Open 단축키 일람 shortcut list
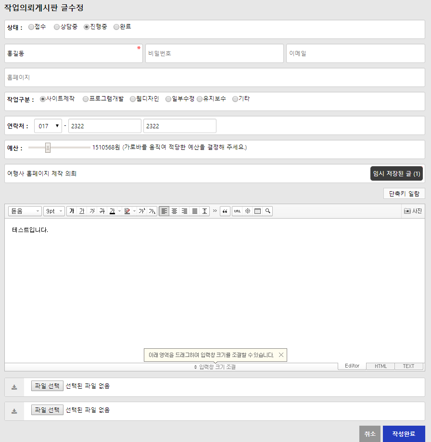 point(404,194)
